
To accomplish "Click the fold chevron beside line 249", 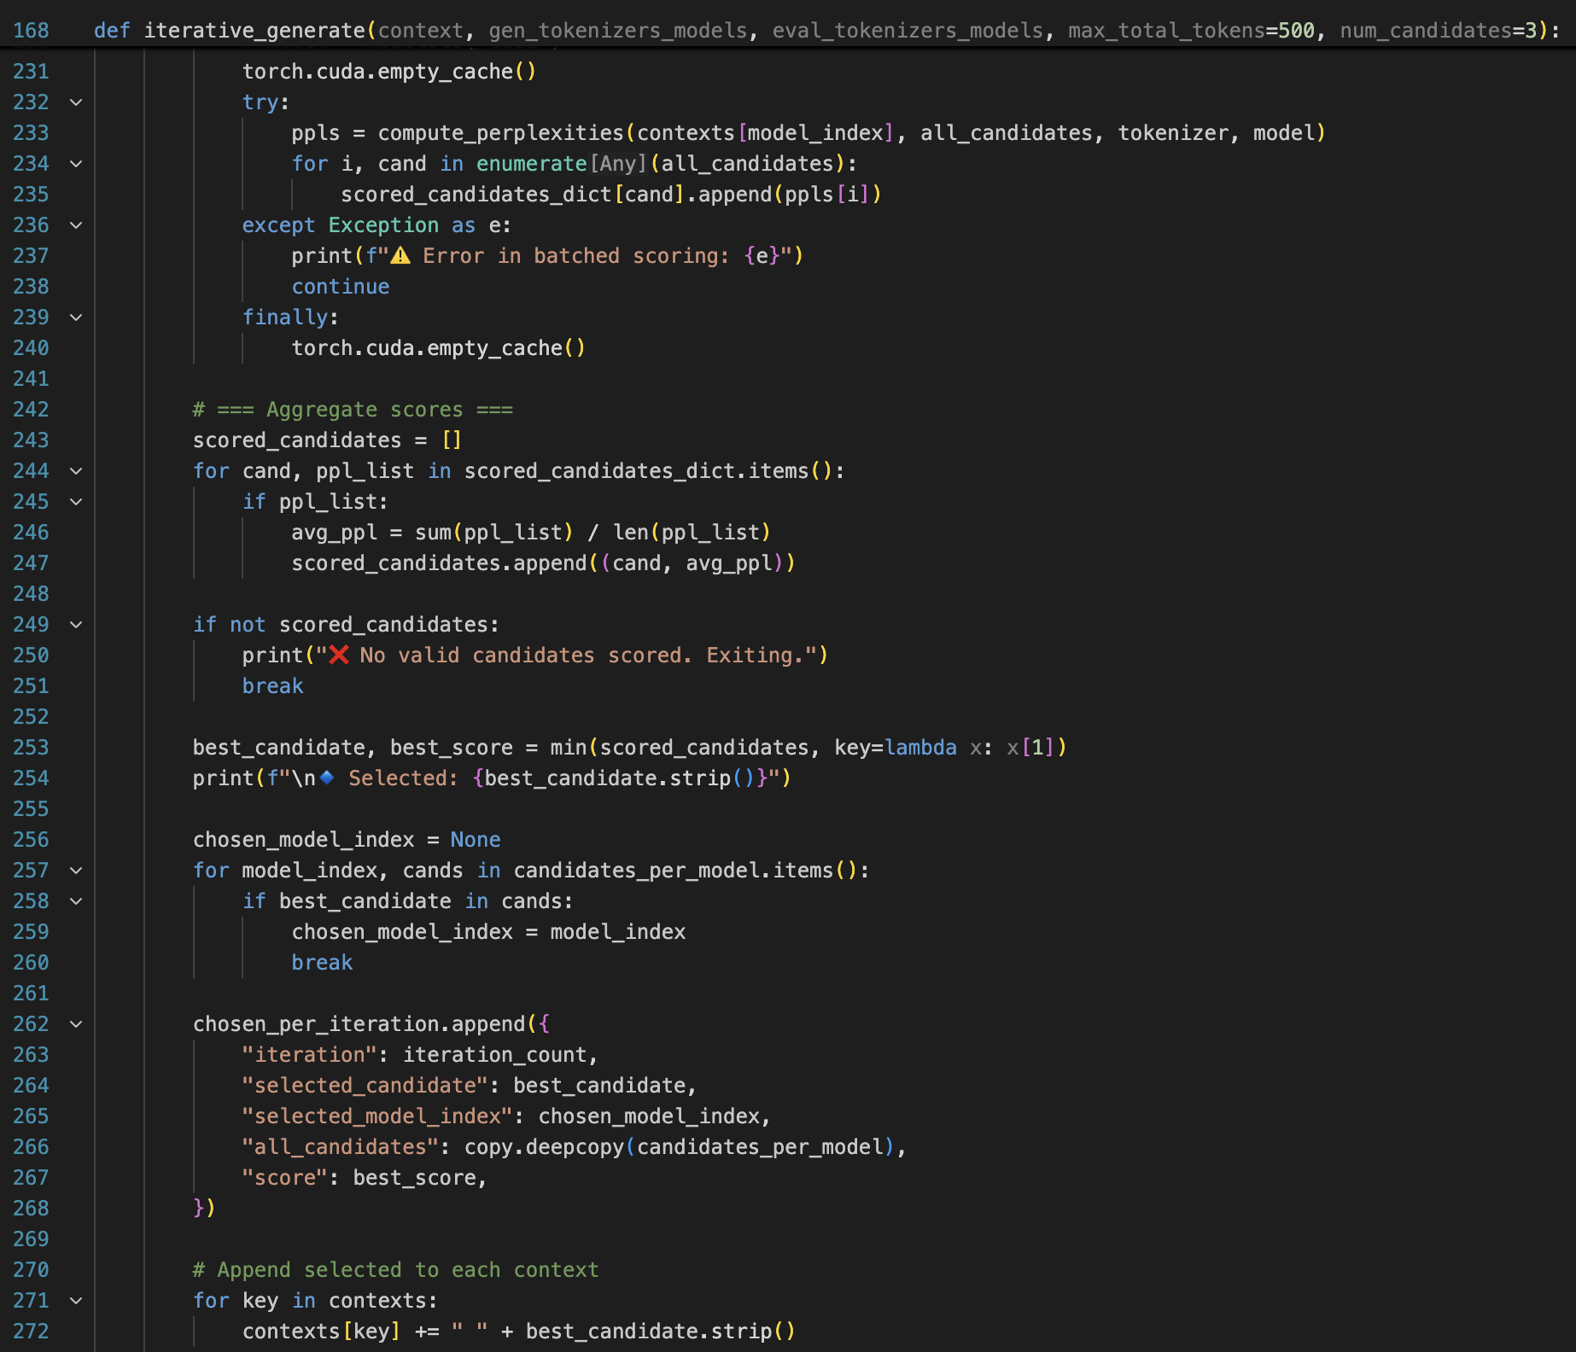I will pyautogui.click(x=76, y=625).
